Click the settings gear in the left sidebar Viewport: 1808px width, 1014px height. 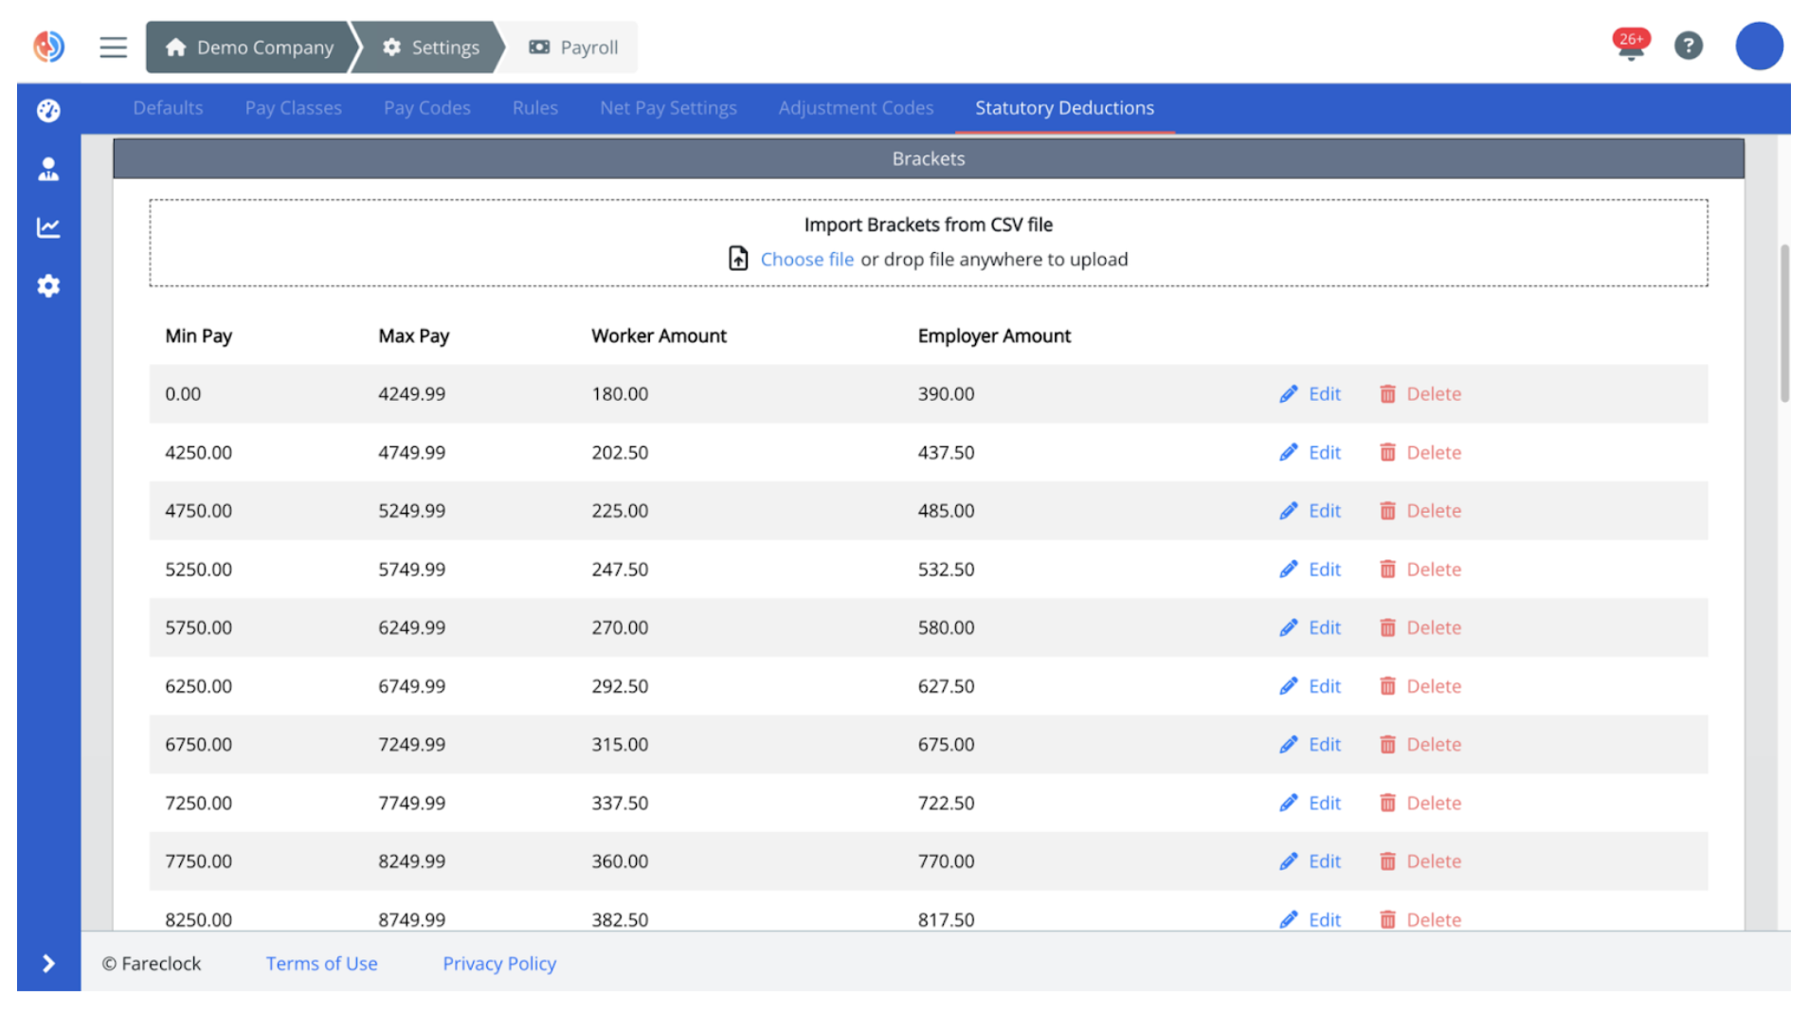click(47, 286)
